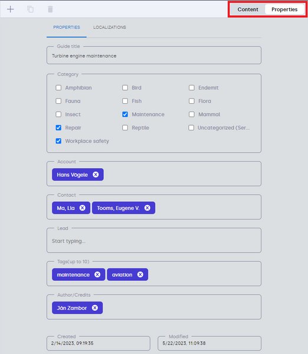
Task: Click the Created date field
Action: pos(99,343)
